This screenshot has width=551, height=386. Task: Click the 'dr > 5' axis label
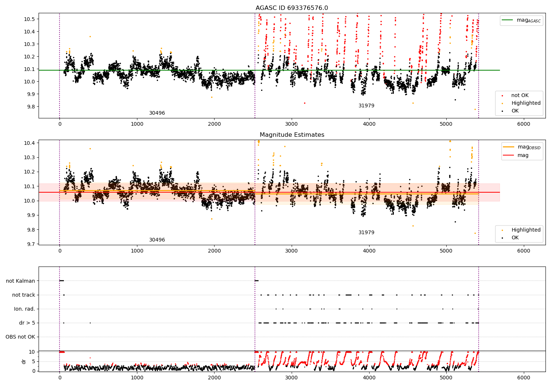[27, 323]
